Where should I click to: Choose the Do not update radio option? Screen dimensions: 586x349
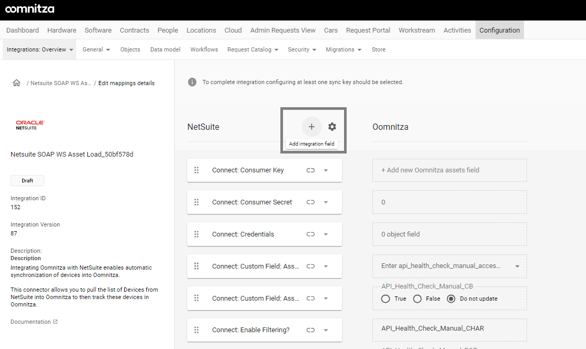[451, 299]
